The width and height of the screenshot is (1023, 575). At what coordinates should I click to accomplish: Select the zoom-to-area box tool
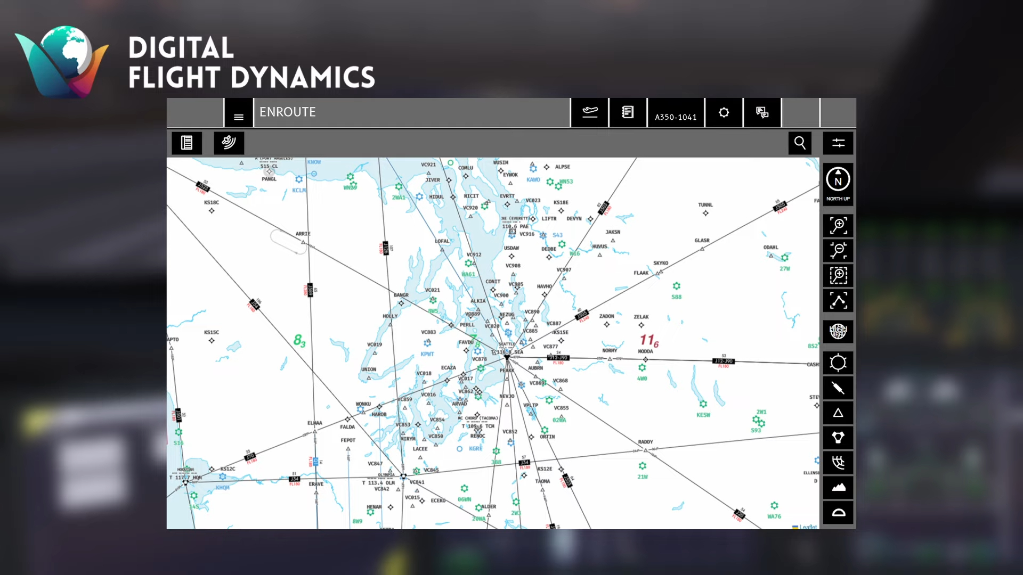tap(838, 276)
